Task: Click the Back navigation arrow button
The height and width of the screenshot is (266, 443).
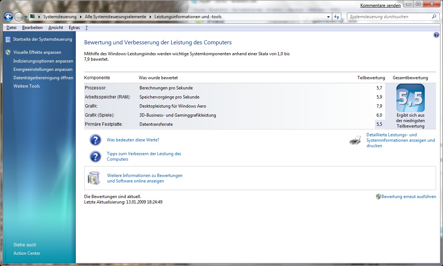Action: pos(8,17)
